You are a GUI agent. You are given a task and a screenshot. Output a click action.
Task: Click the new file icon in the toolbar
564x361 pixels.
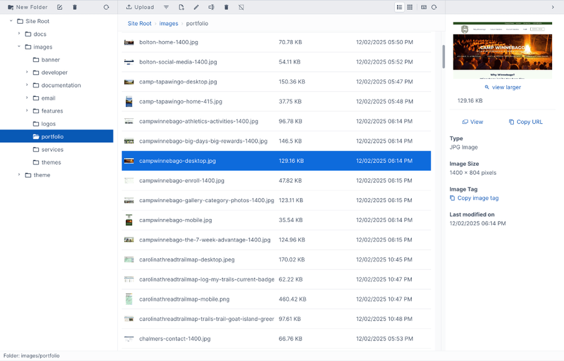182,7
